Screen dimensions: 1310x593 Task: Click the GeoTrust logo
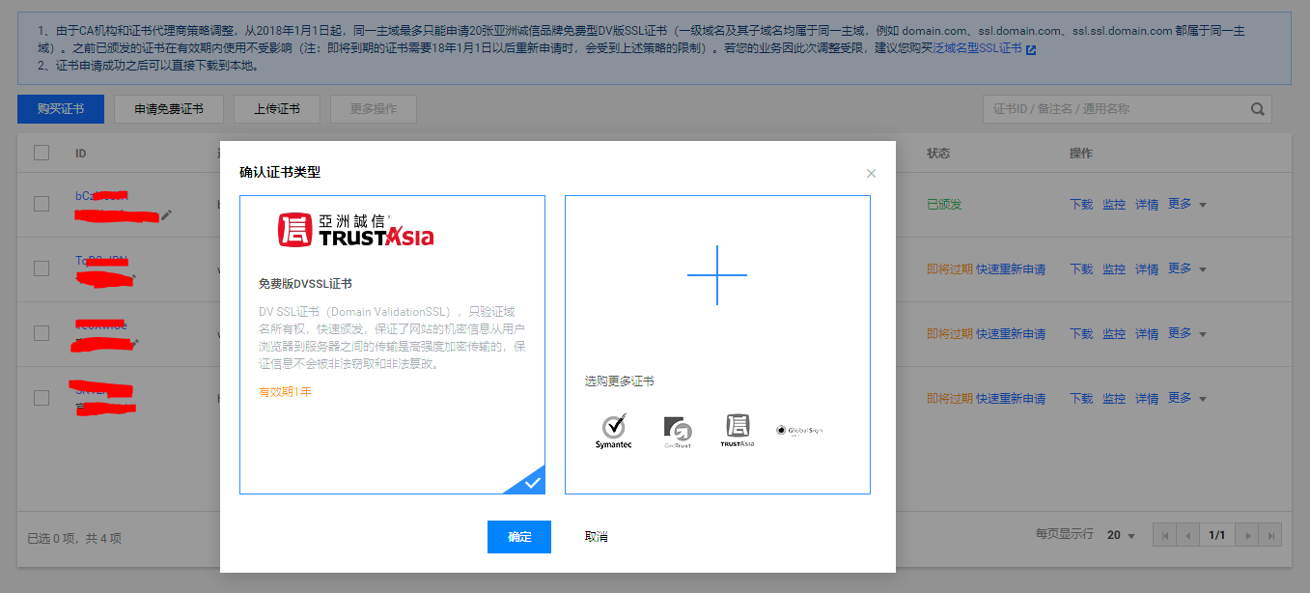click(678, 432)
